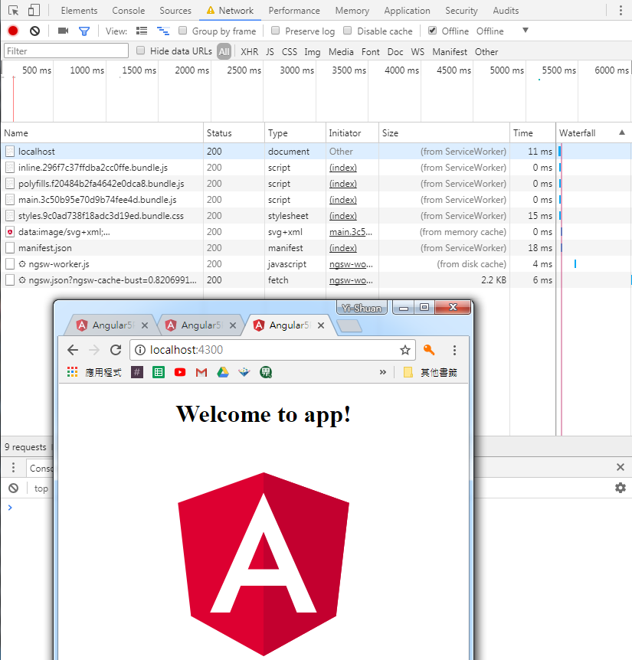
Task: Click the localhost:4300 address bar
Action: (273, 350)
